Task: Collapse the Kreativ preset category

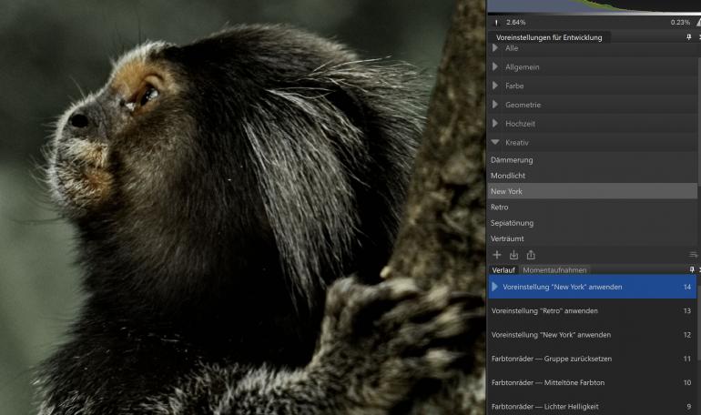Action: pyautogui.click(x=495, y=142)
